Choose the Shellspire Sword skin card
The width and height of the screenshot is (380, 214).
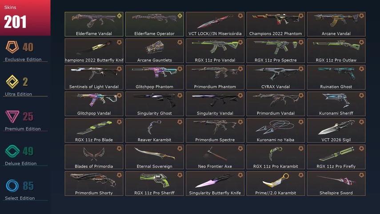(x=336, y=183)
